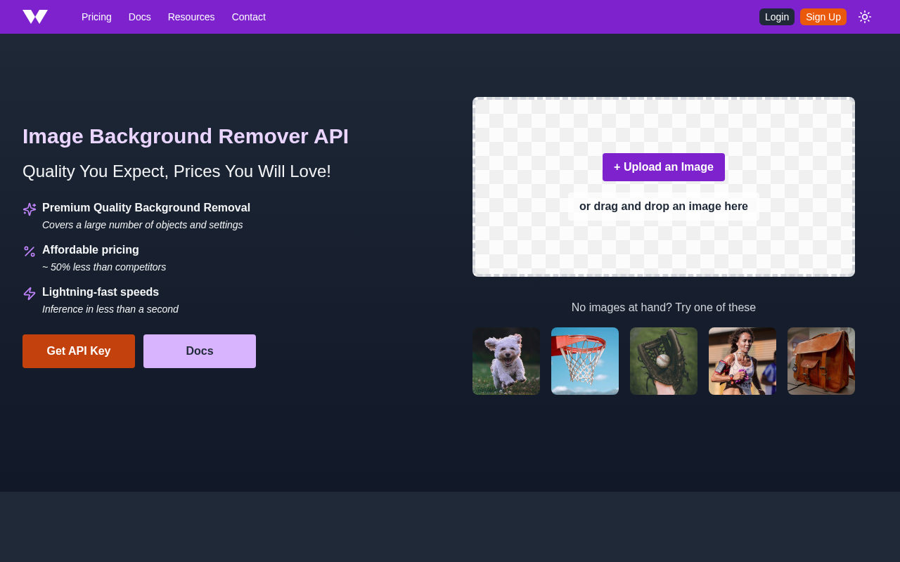Select the baseball glove sample image
The image size is (900, 562).
664,361
